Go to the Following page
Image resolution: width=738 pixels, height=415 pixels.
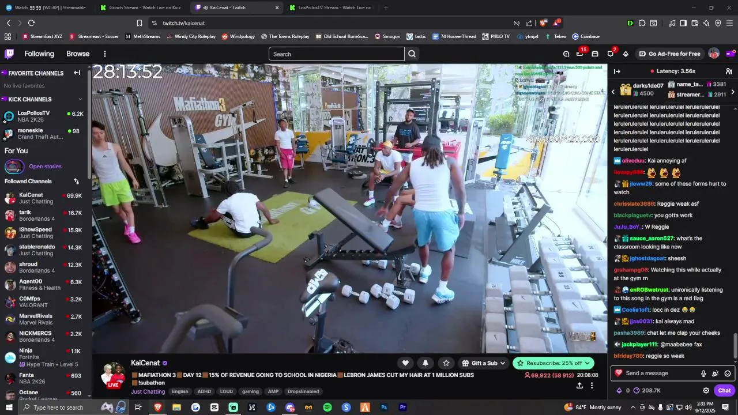[x=39, y=54]
